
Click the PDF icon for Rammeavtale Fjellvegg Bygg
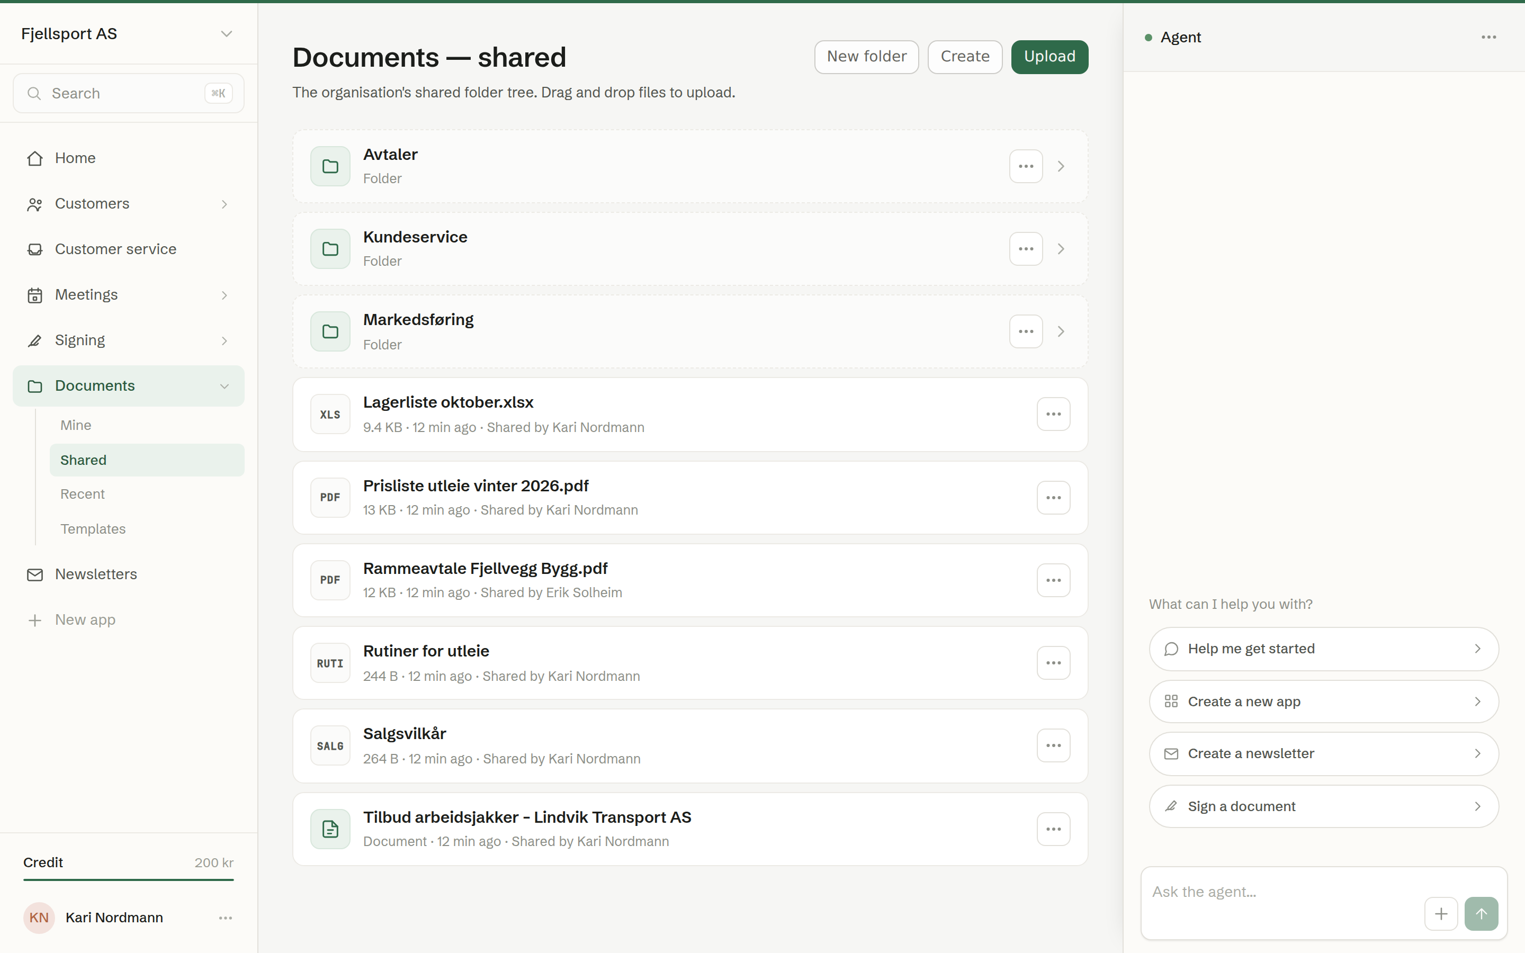[330, 580]
